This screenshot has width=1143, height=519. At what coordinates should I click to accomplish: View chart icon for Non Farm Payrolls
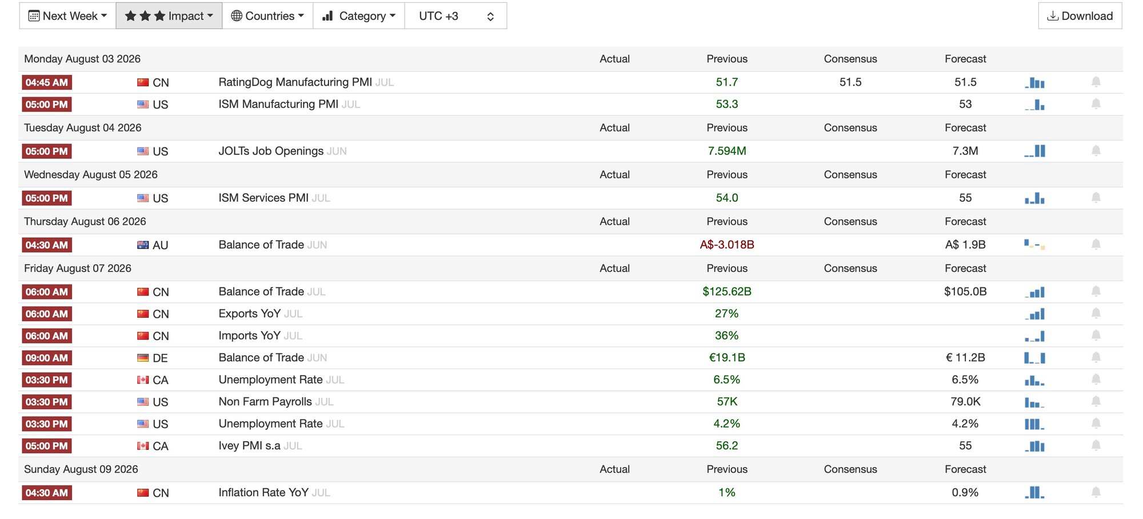(x=1034, y=402)
